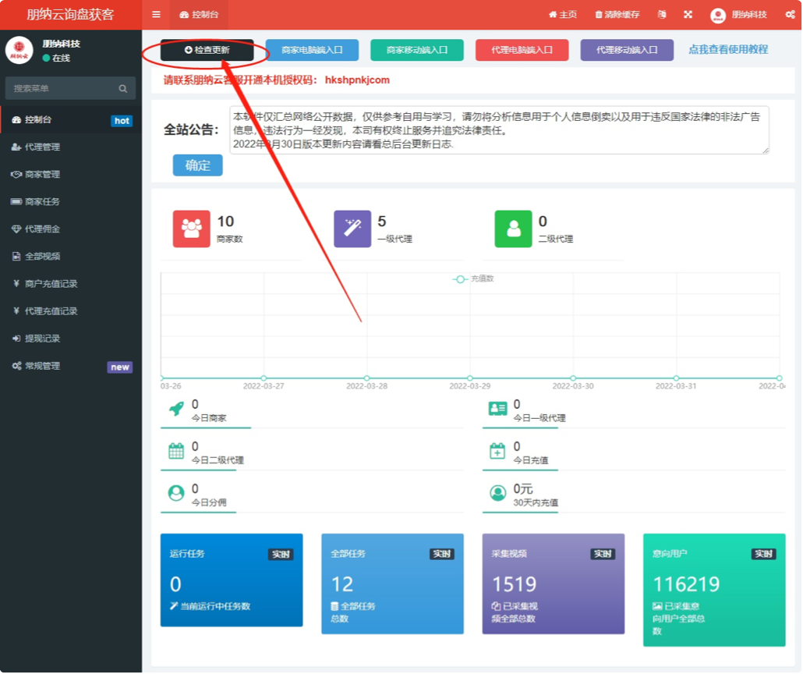This screenshot has height=674, width=803.
Task: Click calendar-plus icon for 今日充值
Action: click(x=497, y=451)
